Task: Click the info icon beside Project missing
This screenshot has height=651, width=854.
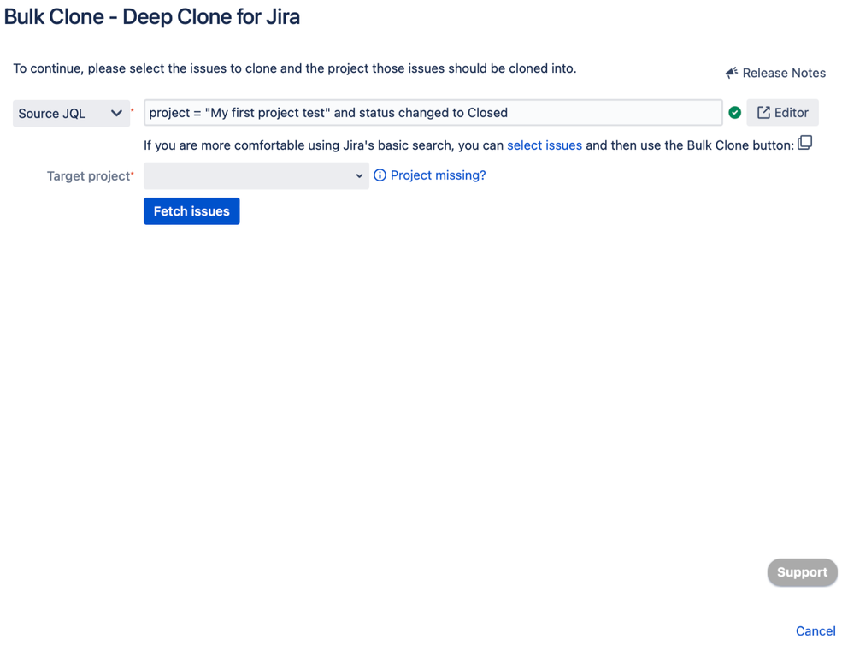Action: point(380,175)
